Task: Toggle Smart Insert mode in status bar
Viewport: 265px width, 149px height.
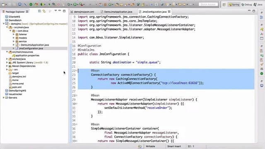Action: pyautogui.click(x=174, y=146)
